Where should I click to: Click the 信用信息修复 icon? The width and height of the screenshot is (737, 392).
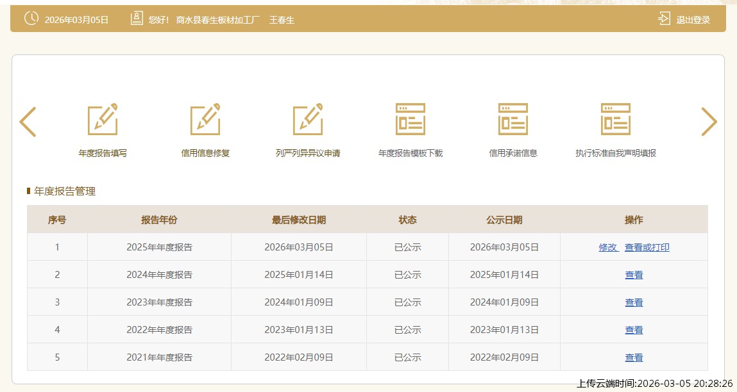205,120
